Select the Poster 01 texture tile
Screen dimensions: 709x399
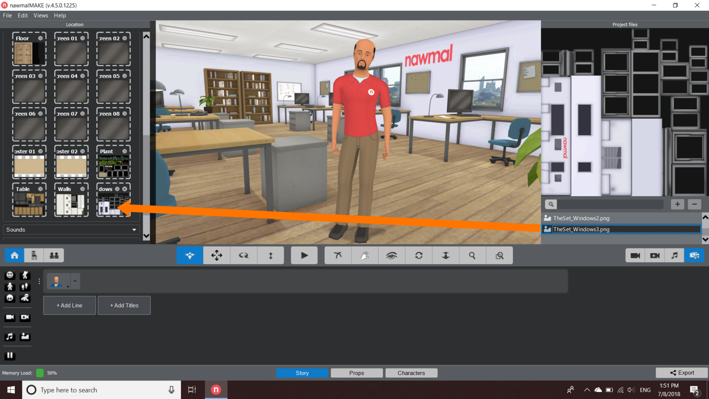tap(29, 162)
